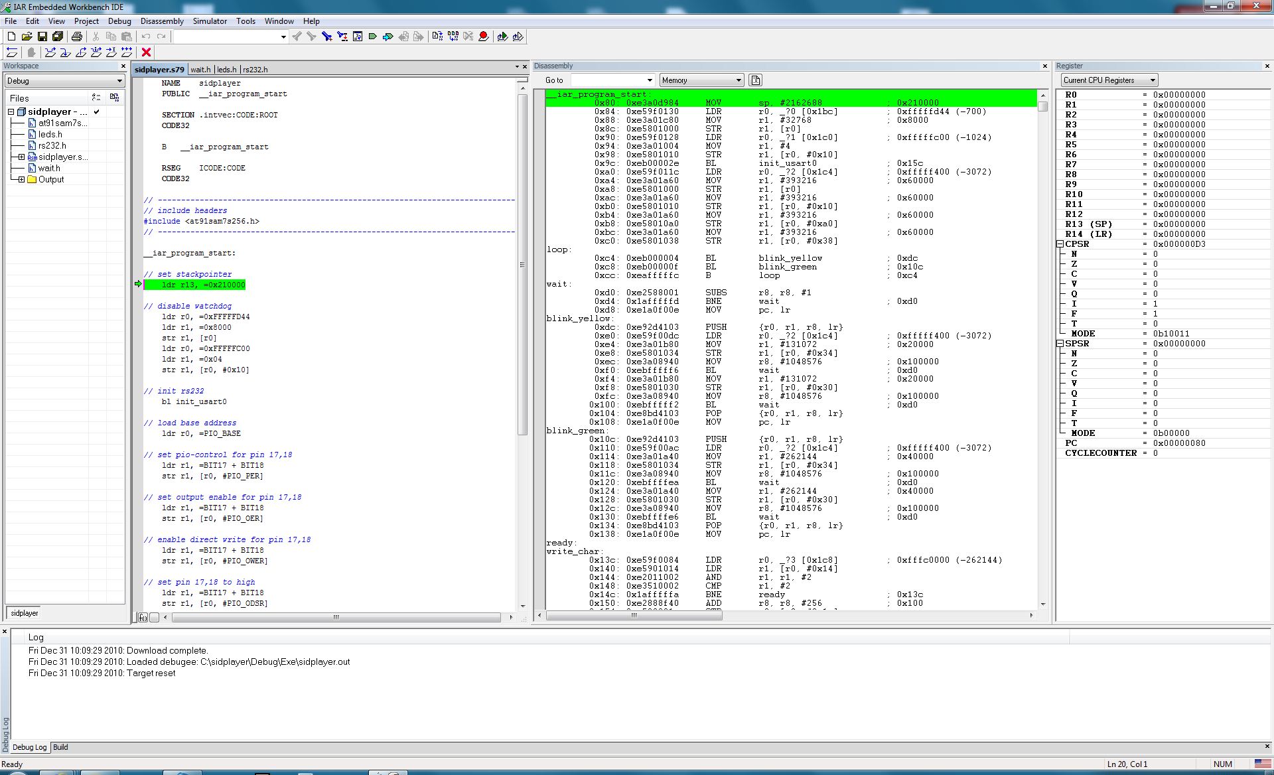Switch to the leds.h editor tab
Image resolution: width=1274 pixels, height=775 pixels.
(x=226, y=69)
